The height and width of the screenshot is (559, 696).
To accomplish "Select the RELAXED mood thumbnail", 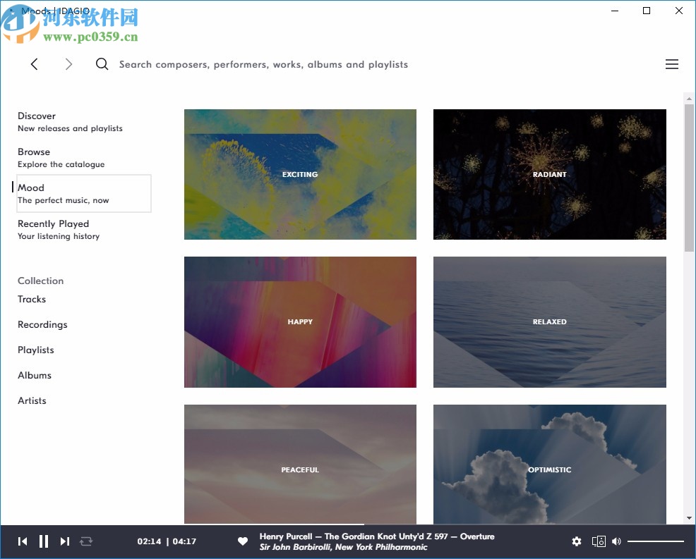I will click(549, 322).
